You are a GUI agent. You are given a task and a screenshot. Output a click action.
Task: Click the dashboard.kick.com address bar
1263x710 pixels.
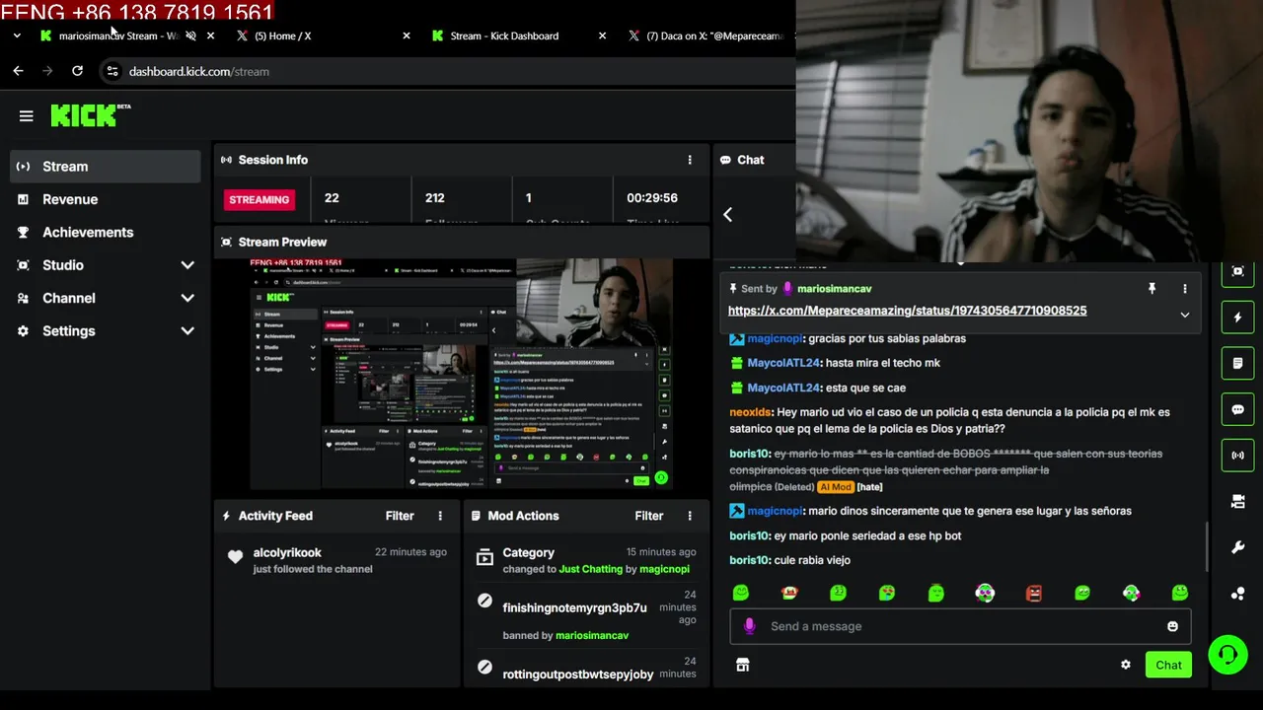pyautogui.click(x=445, y=71)
